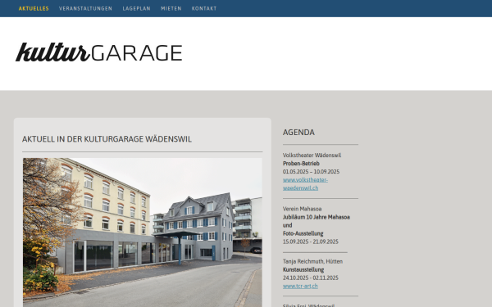Click the Proben-Betrieb event text
Viewport: 492px width, 307px height.
301,163
